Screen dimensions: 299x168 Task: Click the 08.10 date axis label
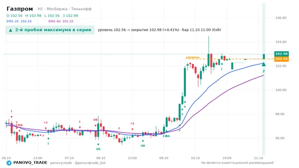point(101,158)
